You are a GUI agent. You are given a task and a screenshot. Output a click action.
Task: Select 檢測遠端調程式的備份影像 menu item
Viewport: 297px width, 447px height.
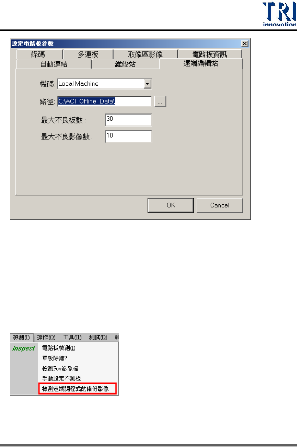tap(78, 389)
